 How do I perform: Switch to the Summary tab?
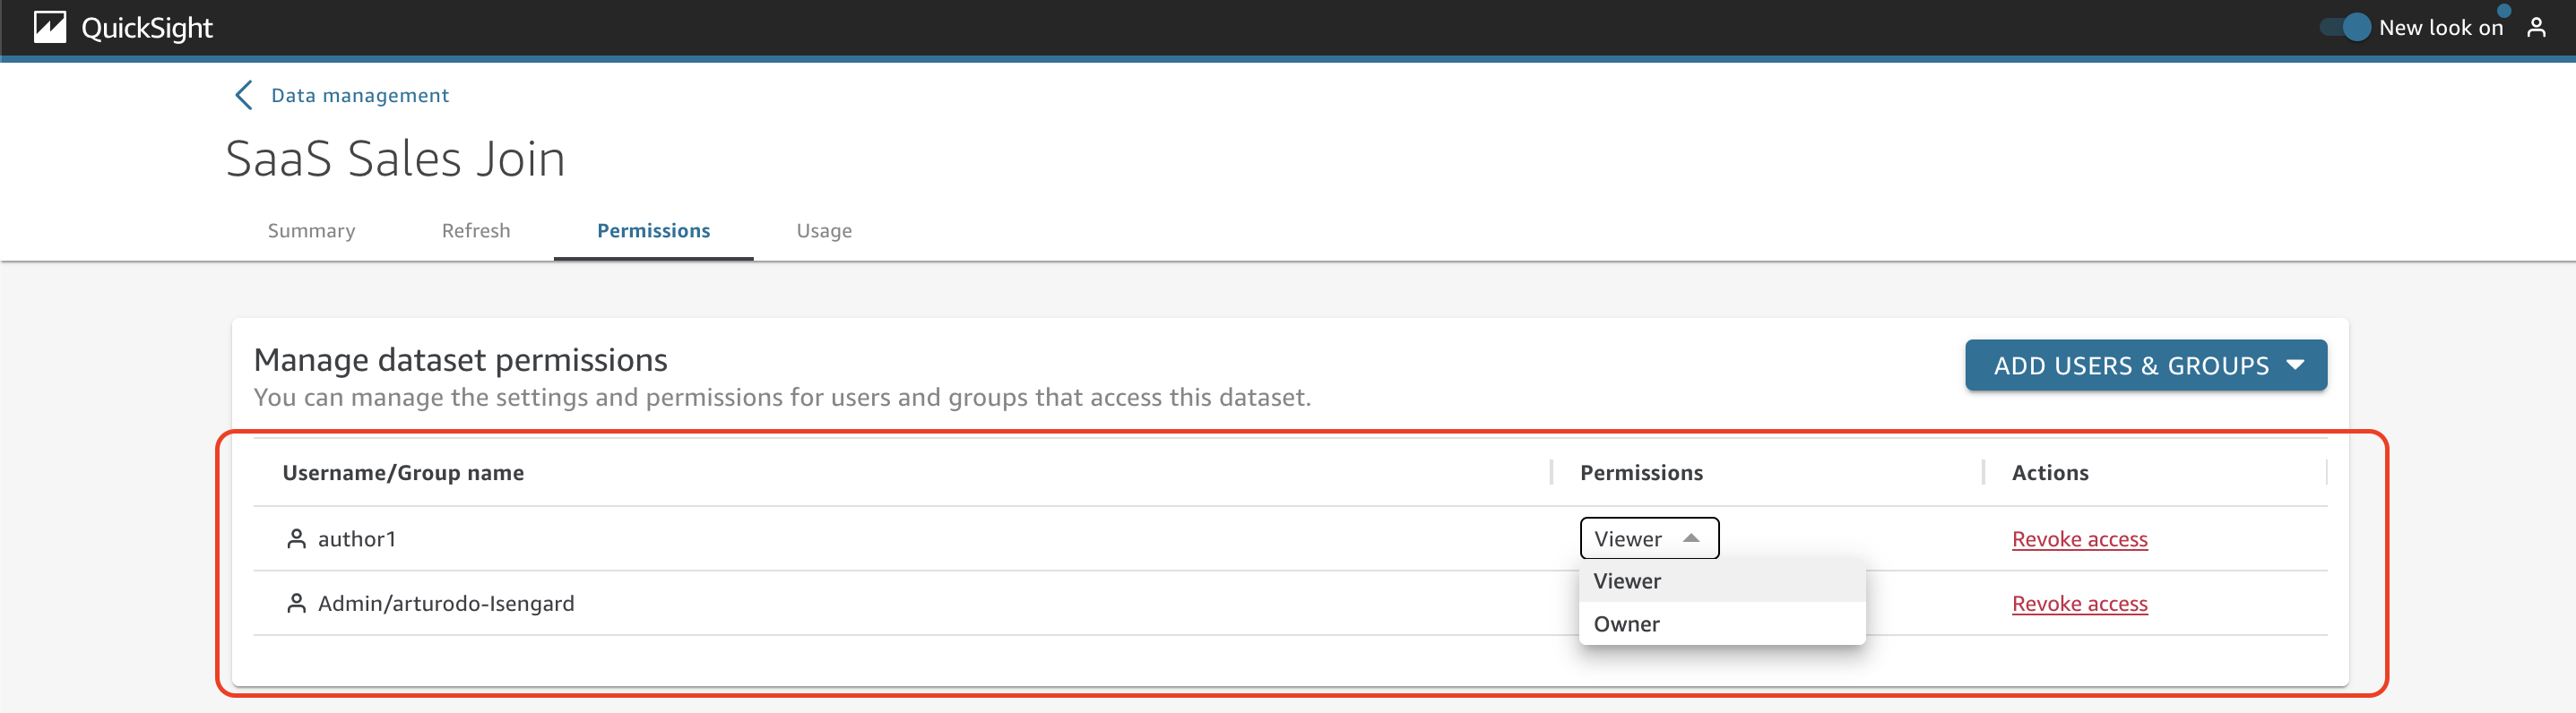(x=311, y=231)
